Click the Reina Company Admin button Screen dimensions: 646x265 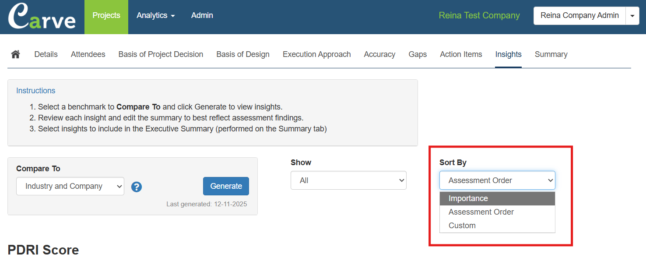point(579,15)
